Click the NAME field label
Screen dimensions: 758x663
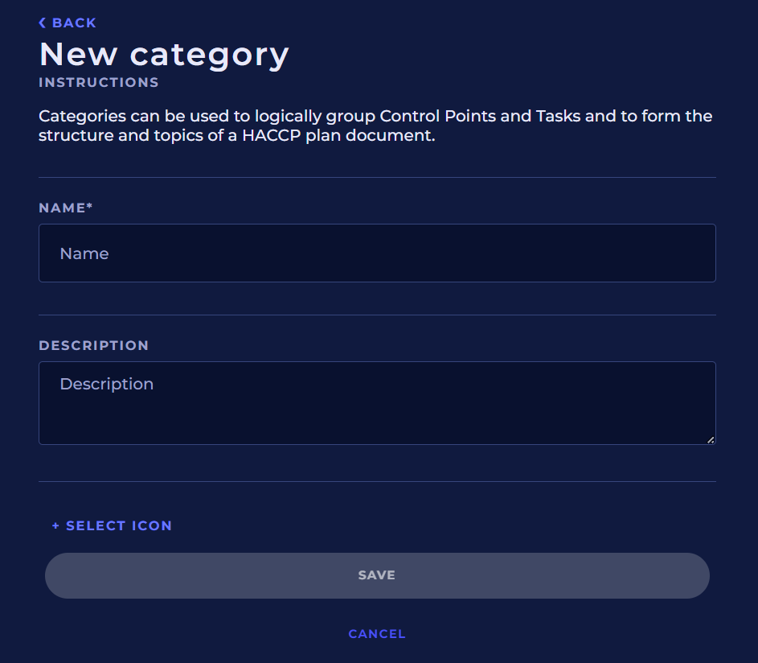coord(62,208)
